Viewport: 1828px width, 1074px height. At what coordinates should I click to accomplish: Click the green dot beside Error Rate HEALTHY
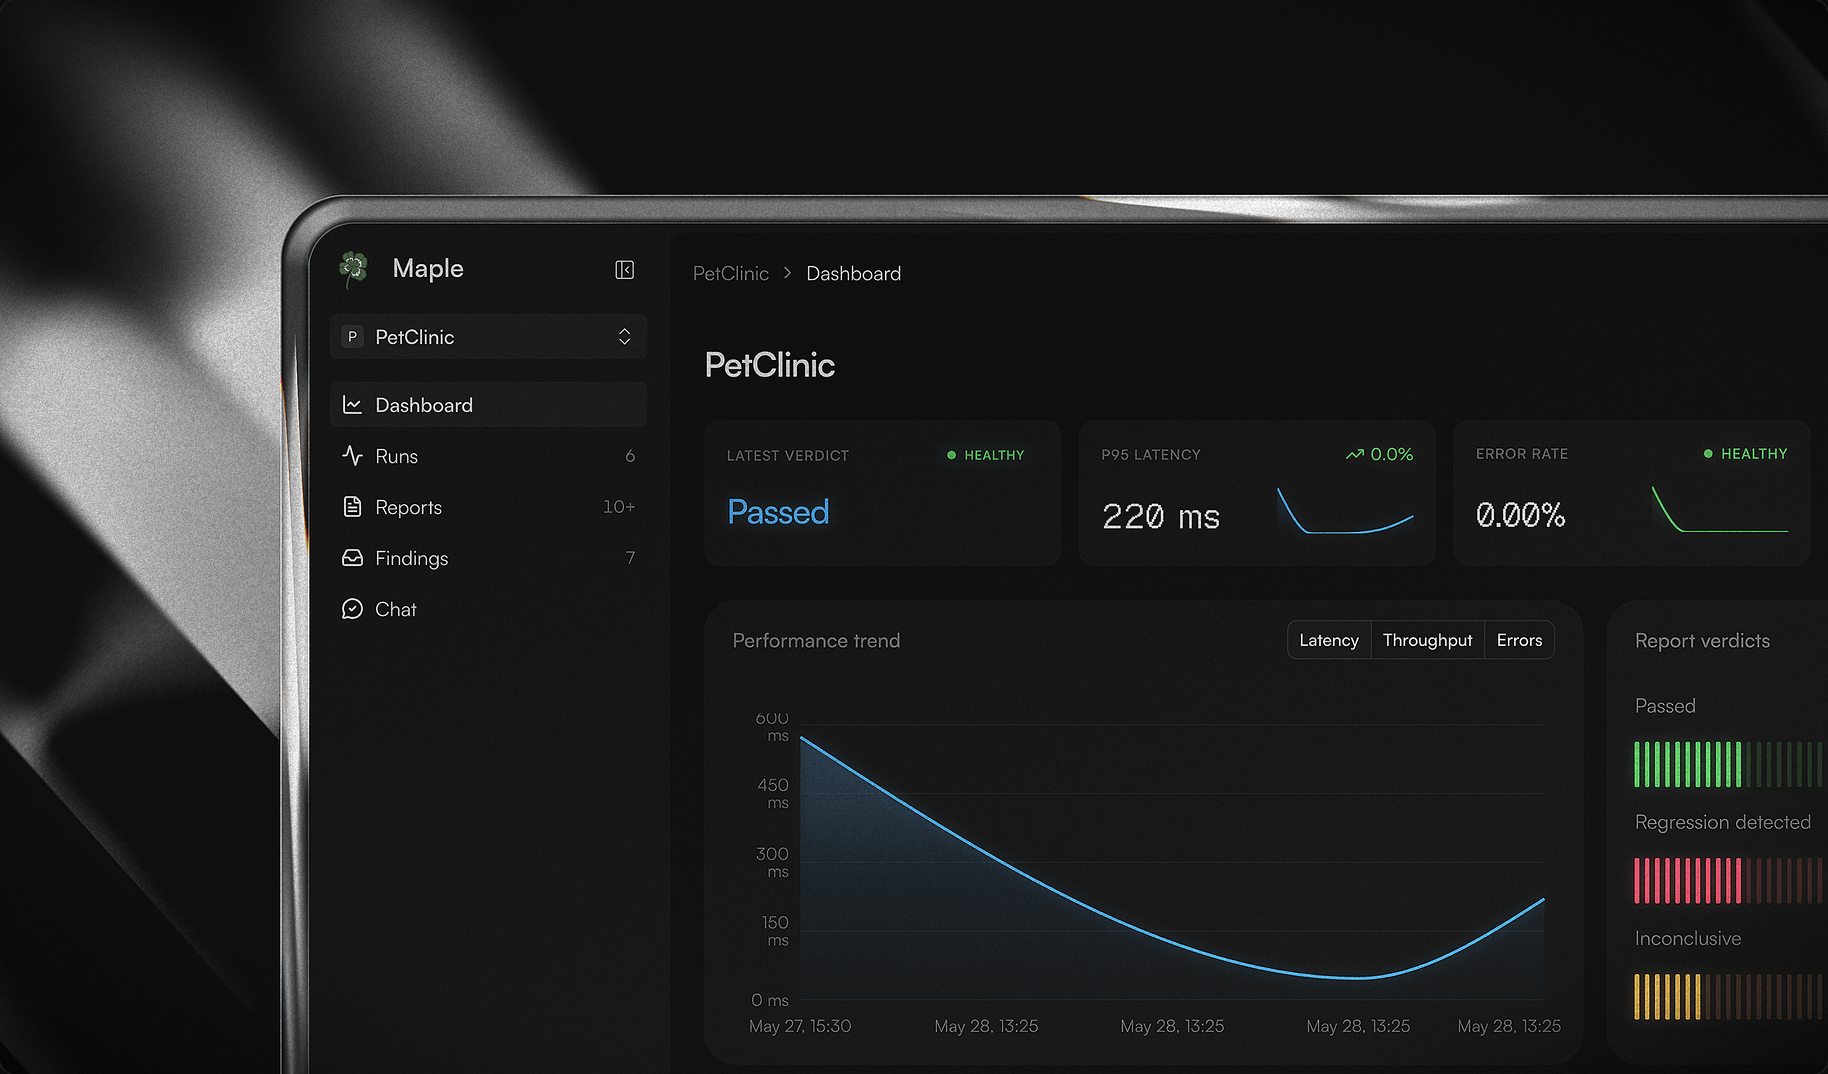point(1708,454)
